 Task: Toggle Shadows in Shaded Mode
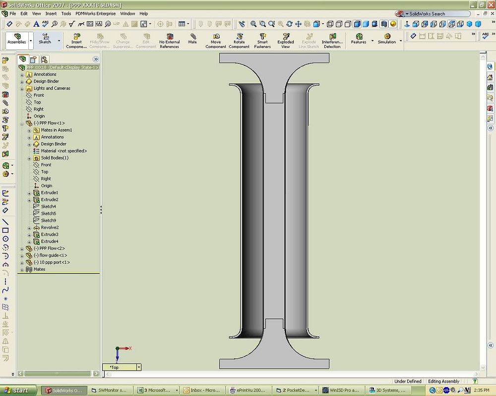(374, 24)
